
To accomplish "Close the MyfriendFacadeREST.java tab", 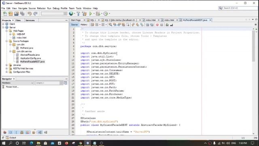I will point(210,20).
